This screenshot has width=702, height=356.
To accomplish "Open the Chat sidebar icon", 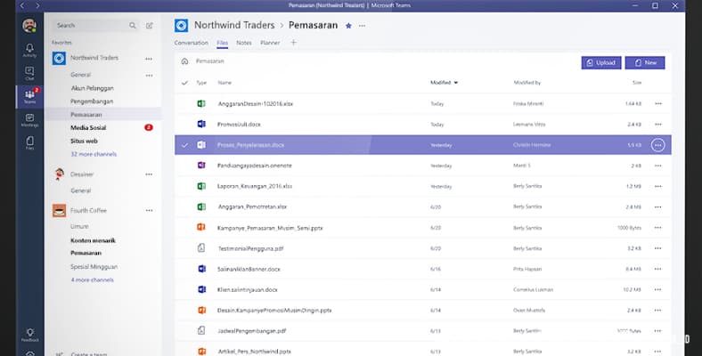I will 29,73.
